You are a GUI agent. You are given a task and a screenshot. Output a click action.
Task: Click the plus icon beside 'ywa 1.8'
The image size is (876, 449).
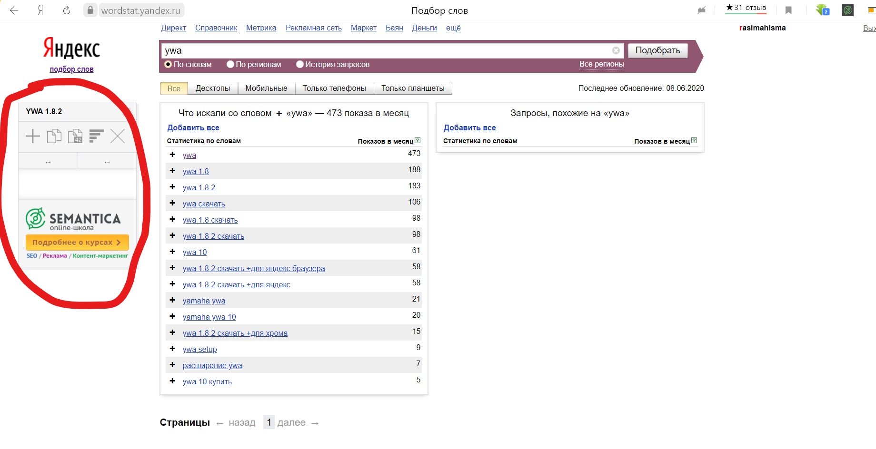(172, 171)
